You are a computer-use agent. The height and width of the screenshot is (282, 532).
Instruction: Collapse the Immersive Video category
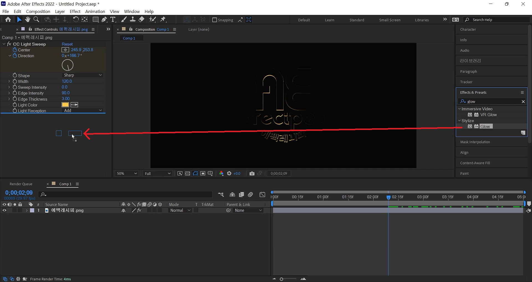click(459, 109)
